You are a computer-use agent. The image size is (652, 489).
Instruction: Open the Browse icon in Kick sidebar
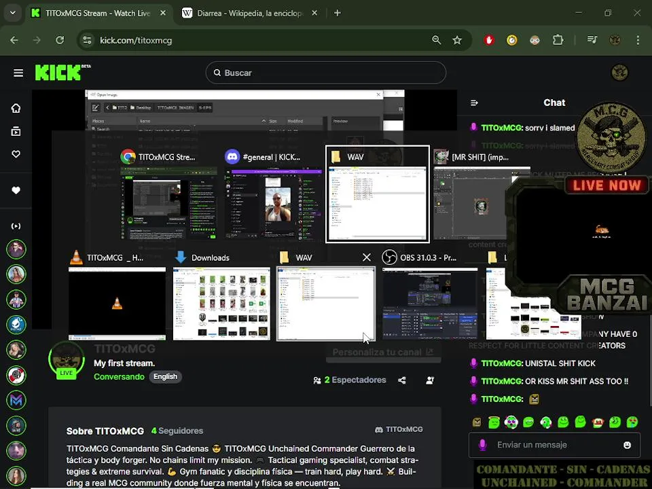[16, 131]
